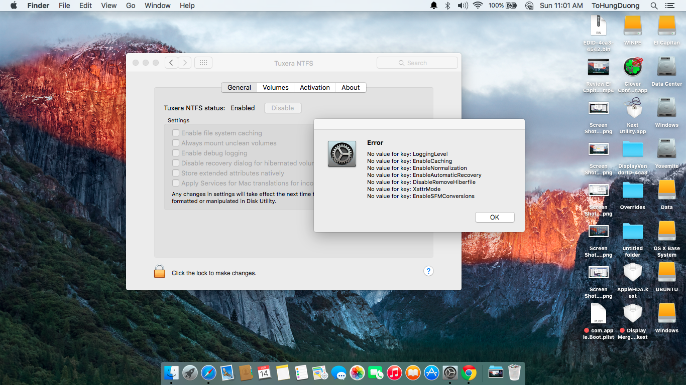Open the Window menu in menu bar
The width and height of the screenshot is (686, 385).
point(157,6)
